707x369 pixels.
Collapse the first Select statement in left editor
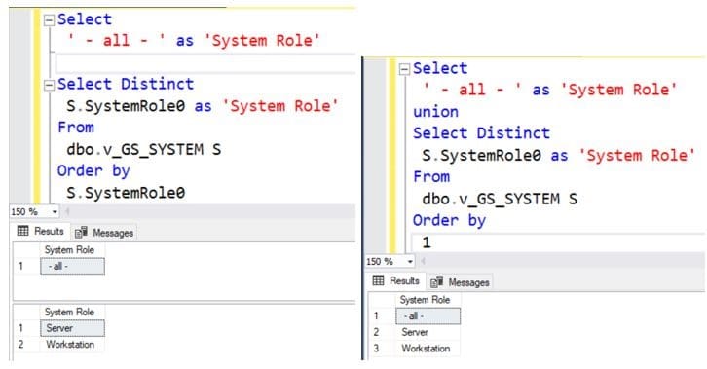pos(49,19)
